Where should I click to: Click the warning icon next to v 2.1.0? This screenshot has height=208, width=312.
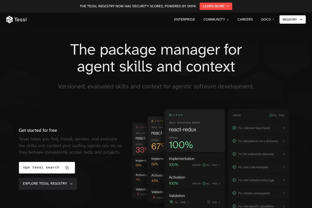[x=152, y=121]
